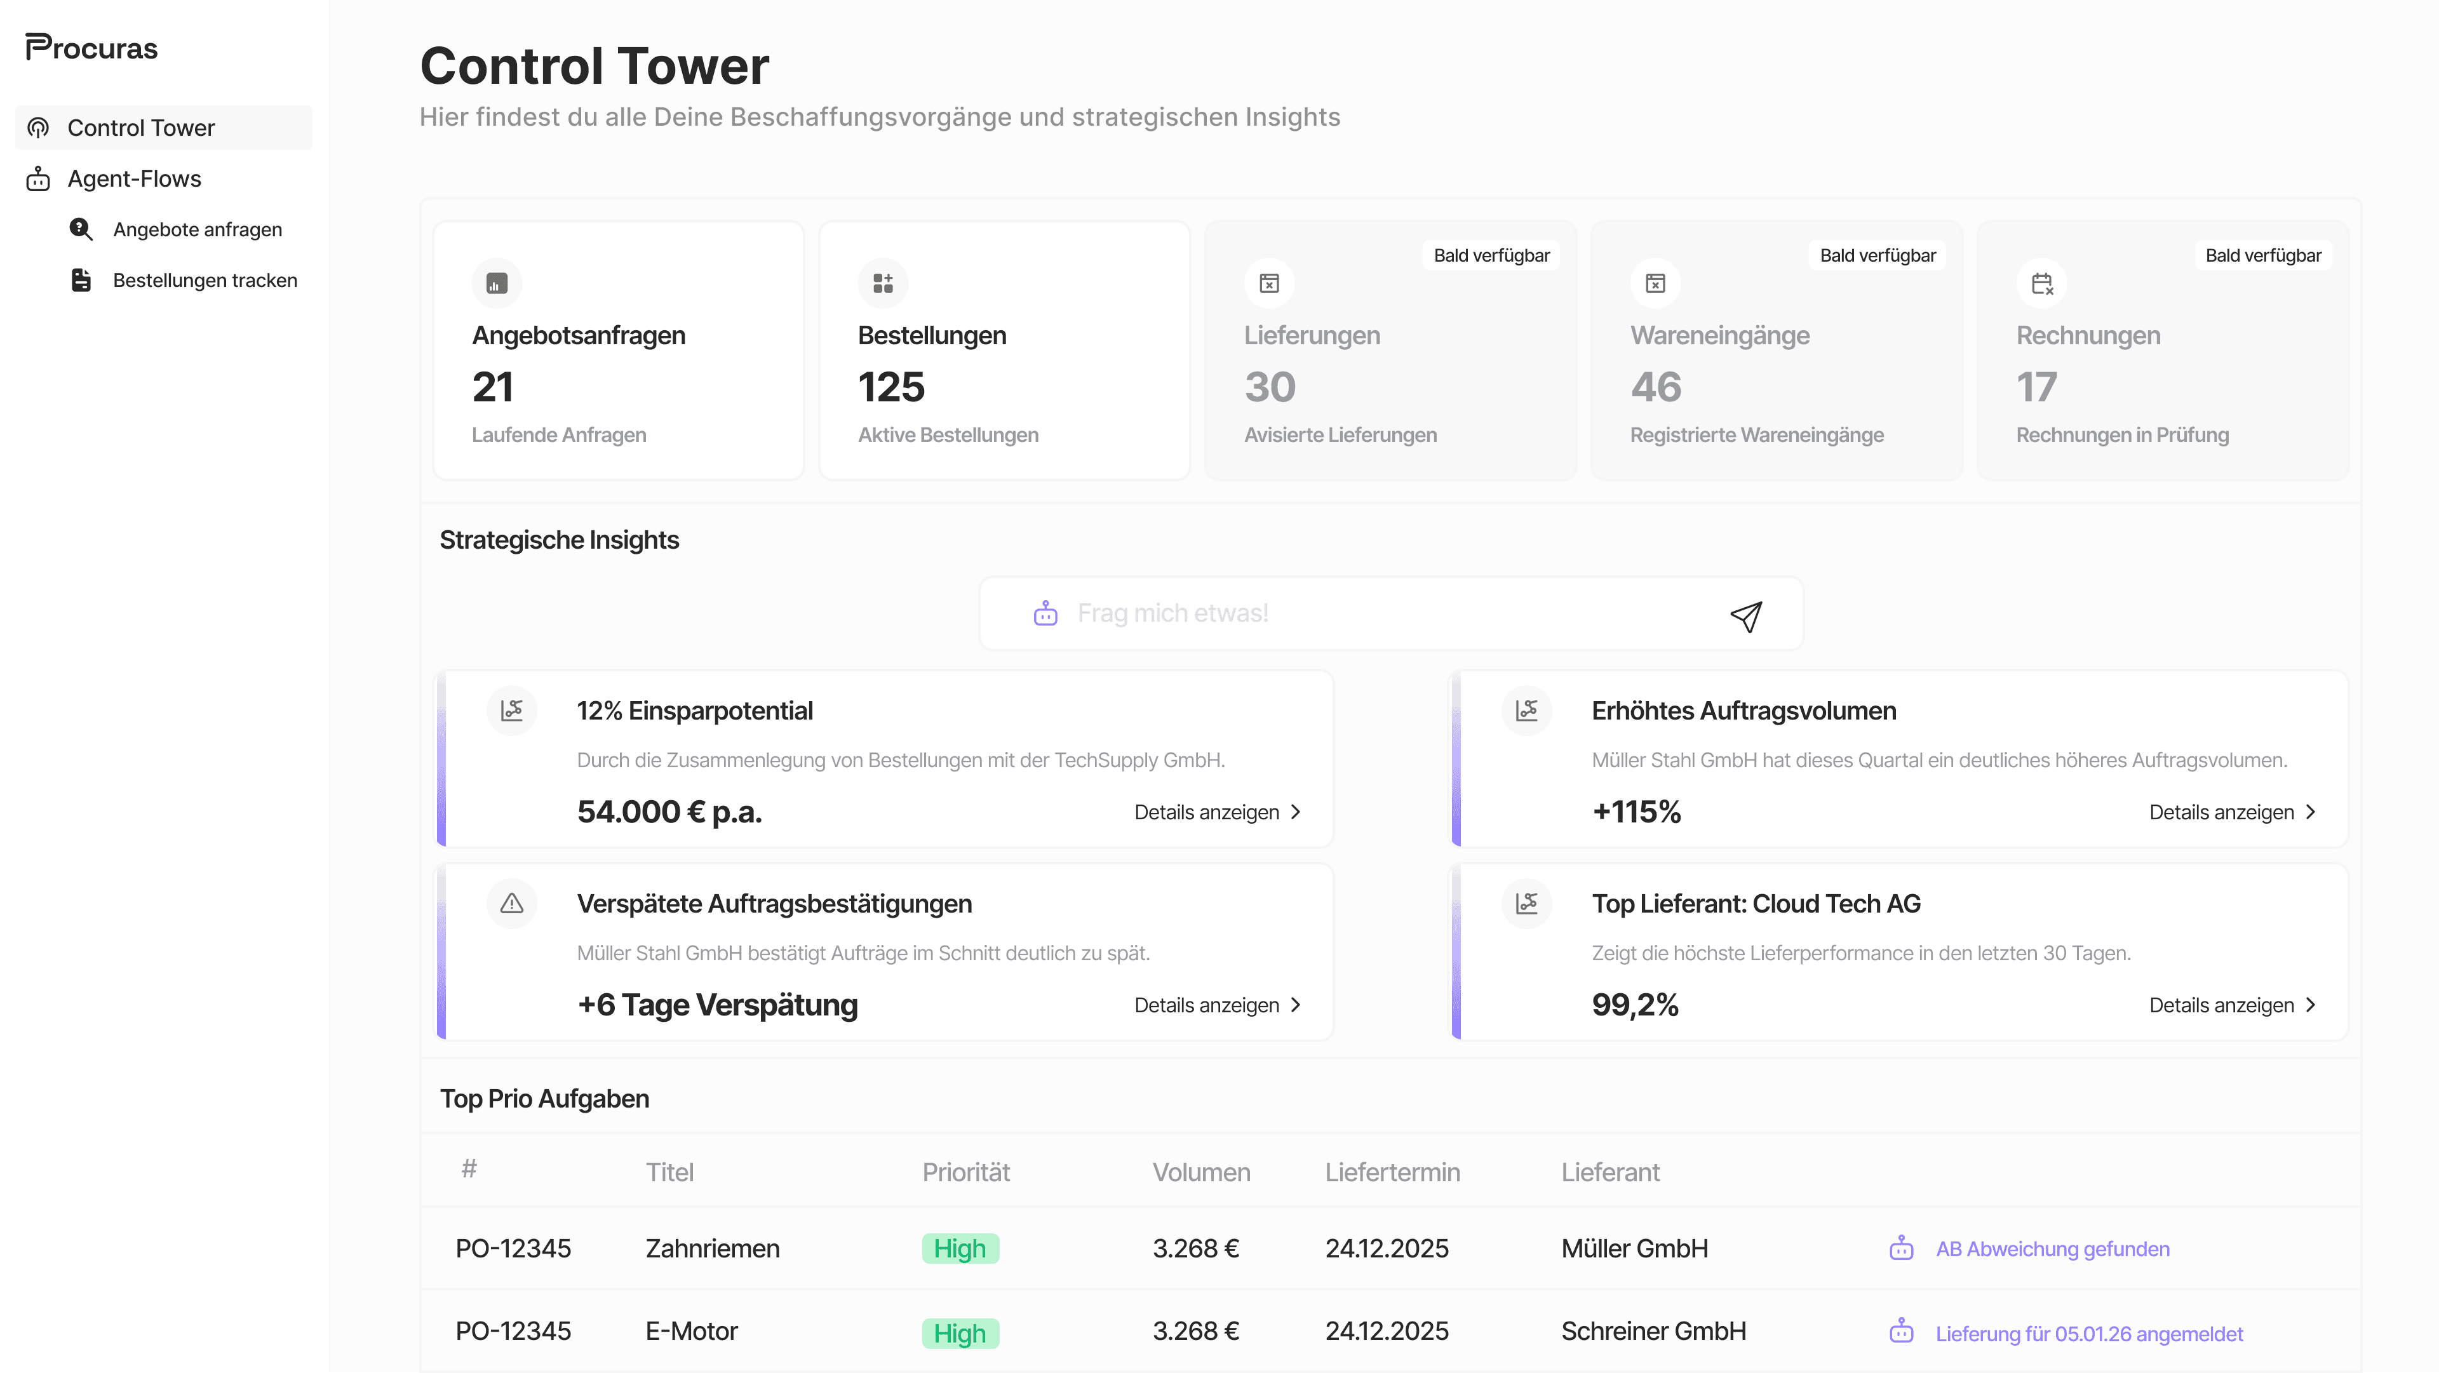Click the Angebotsanfragen chart icon
2439x1373 pixels.
[x=496, y=283]
